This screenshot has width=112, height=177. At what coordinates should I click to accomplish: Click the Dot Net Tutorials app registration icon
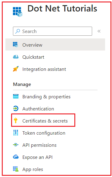[17, 12]
